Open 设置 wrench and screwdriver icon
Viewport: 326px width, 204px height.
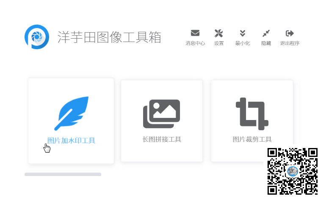pos(219,33)
